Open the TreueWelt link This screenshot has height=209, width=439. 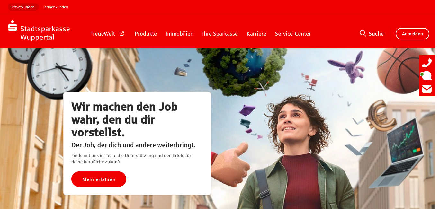pyautogui.click(x=103, y=34)
